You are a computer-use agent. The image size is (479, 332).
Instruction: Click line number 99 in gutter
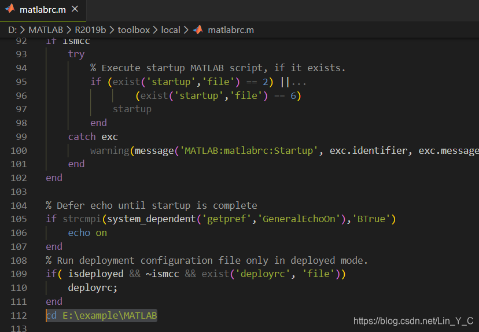[x=21, y=137]
